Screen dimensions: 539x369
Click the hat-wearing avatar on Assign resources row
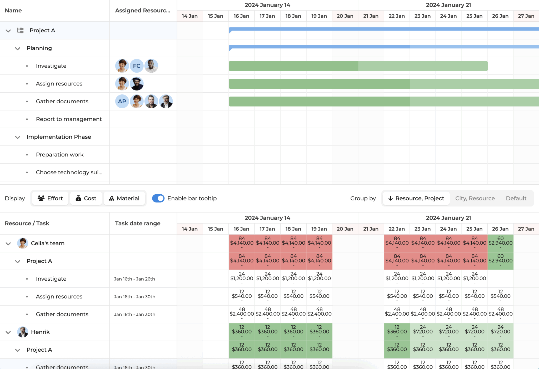137,84
